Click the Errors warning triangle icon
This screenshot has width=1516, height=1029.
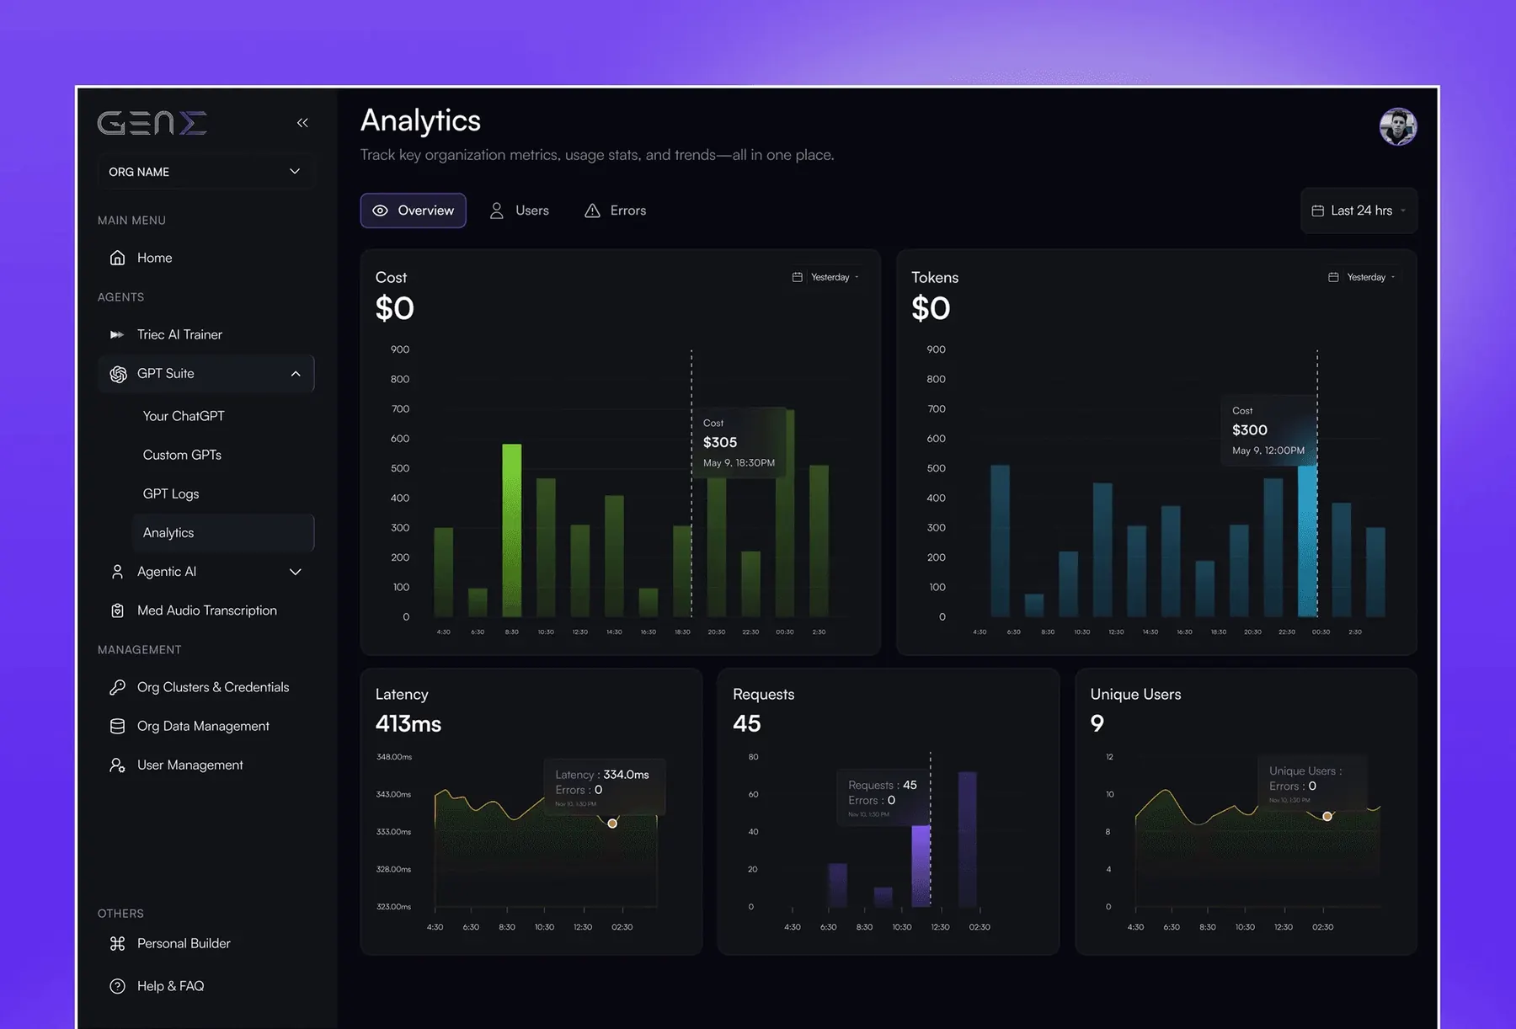[593, 211]
